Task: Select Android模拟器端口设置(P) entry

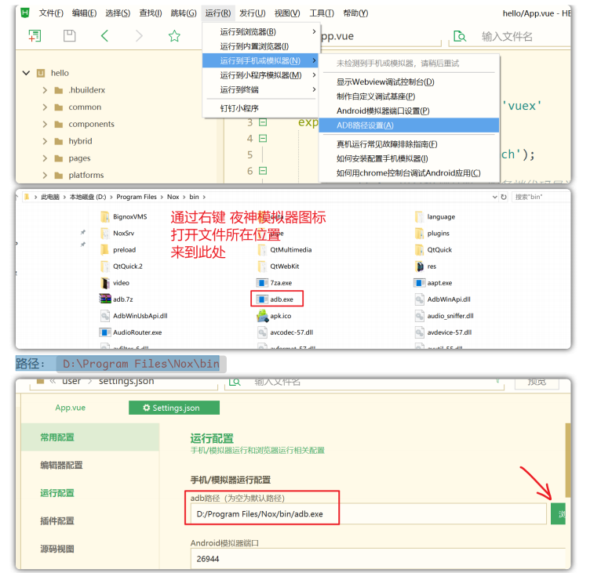Action: point(409,111)
